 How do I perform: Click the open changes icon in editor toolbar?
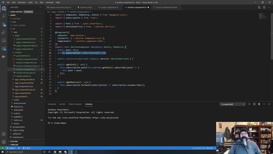pos(259,7)
